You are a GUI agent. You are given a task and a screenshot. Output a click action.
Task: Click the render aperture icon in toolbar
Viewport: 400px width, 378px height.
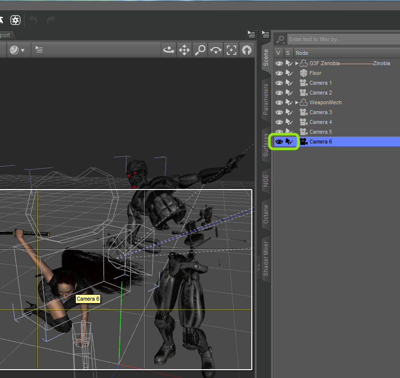pos(15,20)
